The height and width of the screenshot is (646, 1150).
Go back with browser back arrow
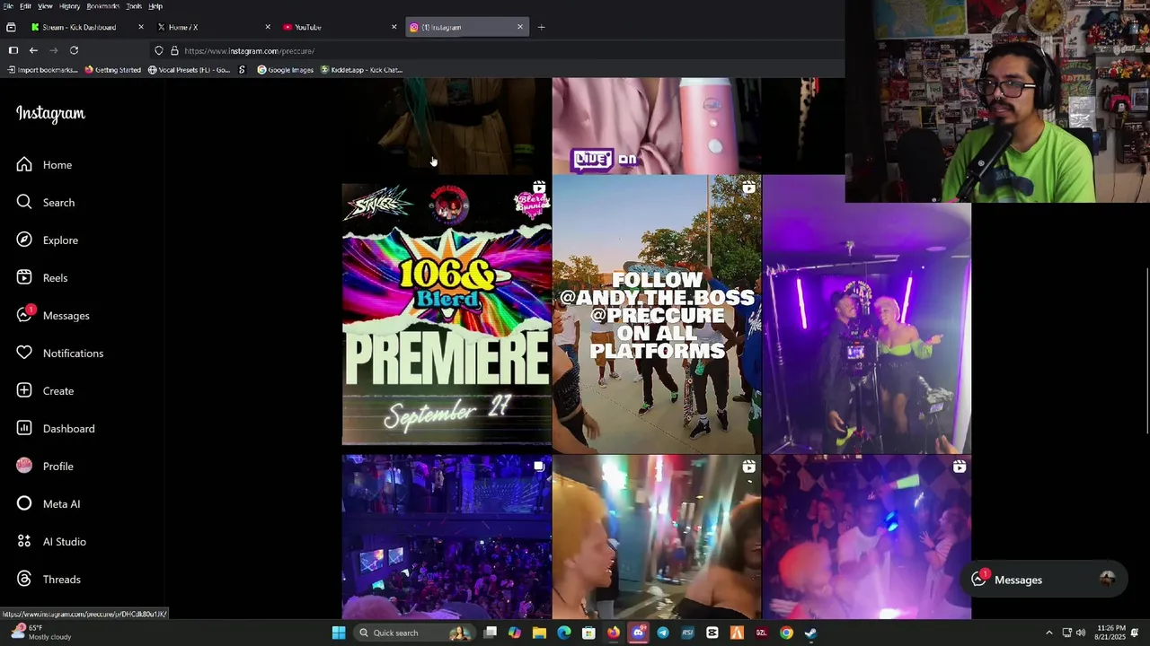pos(33,50)
